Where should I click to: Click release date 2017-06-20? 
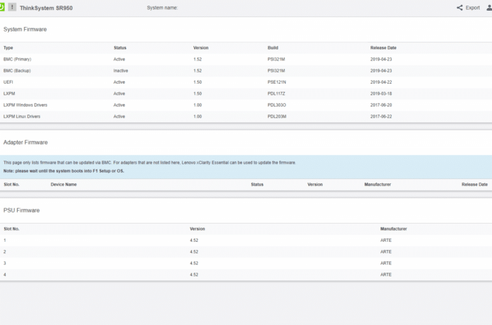click(x=381, y=105)
